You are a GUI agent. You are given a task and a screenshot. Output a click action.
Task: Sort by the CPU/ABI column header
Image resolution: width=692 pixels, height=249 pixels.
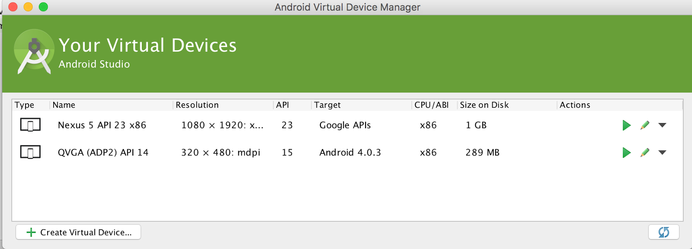click(x=431, y=105)
